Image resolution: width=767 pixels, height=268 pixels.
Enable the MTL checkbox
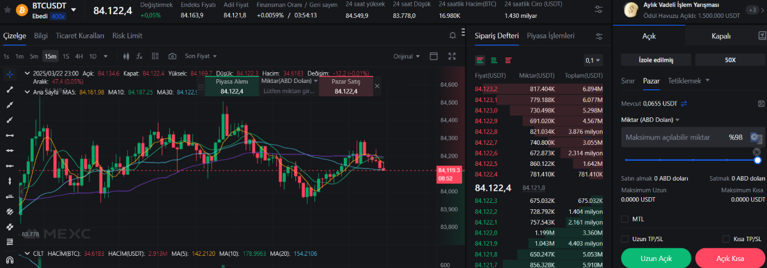[x=624, y=219]
